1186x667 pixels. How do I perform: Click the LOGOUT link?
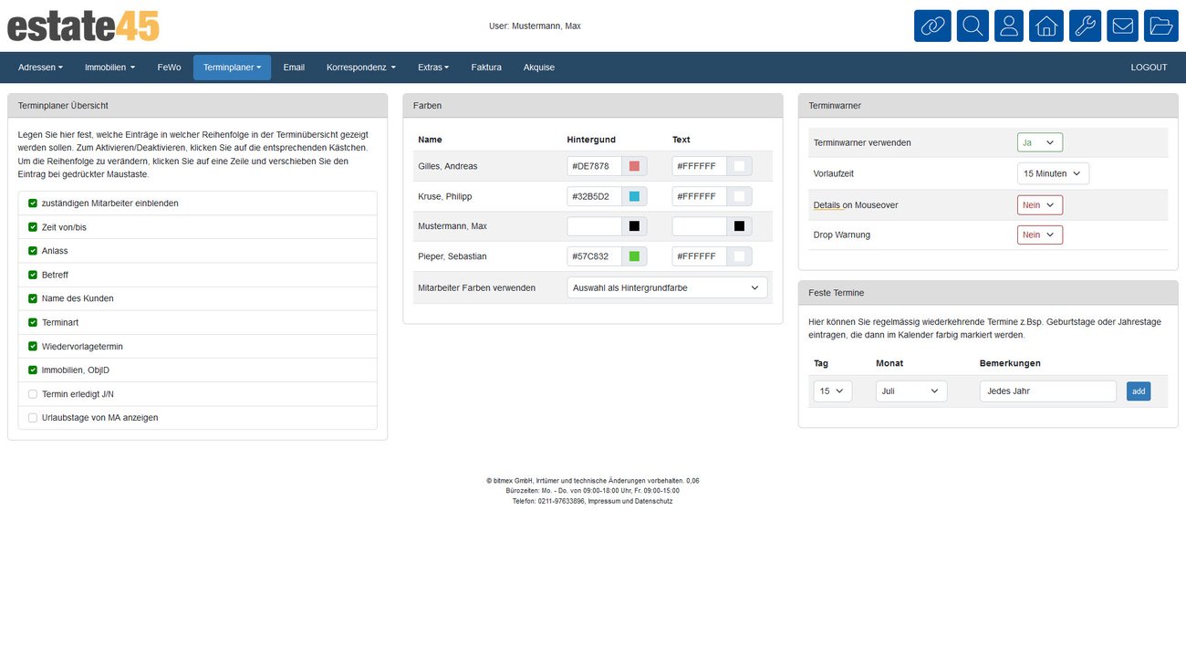[1149, 68]
